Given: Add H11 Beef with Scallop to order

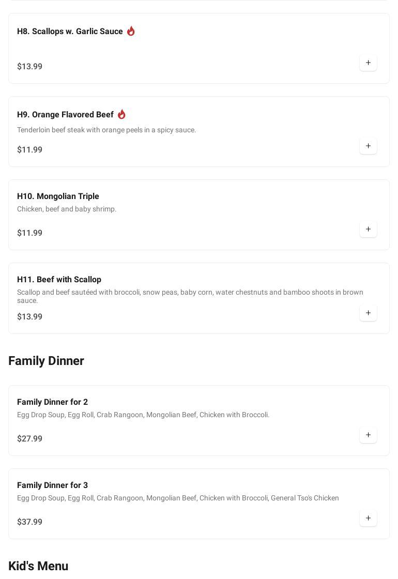Looking at the screenshot, I should [368, 313].
